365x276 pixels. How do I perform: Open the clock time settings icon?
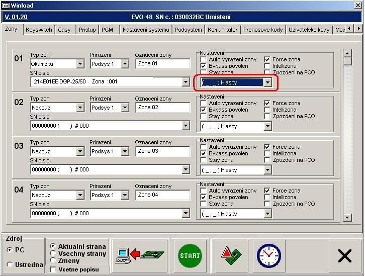(268, 255)
